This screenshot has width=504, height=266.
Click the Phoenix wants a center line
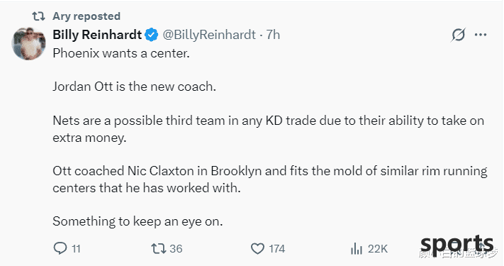(x=121, y=53)
